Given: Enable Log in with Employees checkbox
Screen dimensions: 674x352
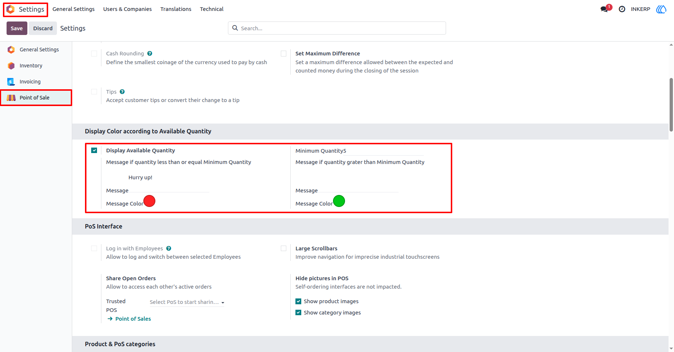Looking at the screenshot, I should pos(94,249).
